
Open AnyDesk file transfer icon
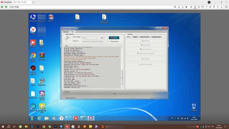(x=191, y=7)
